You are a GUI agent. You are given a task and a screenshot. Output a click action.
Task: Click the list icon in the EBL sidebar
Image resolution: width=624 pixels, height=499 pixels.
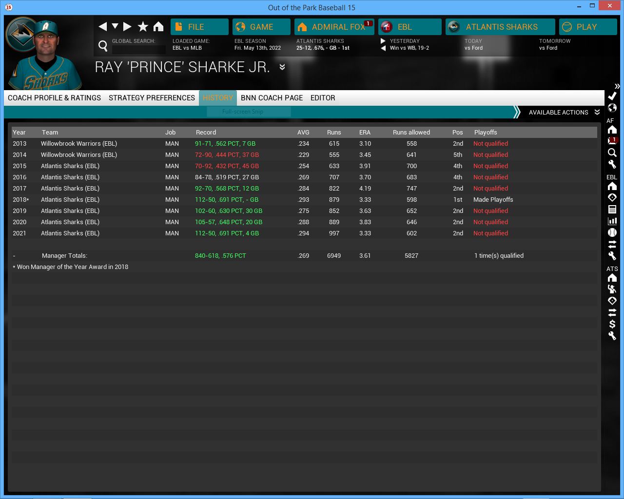612,209
